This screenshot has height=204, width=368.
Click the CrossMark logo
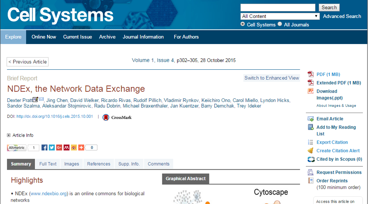[117, 118]
